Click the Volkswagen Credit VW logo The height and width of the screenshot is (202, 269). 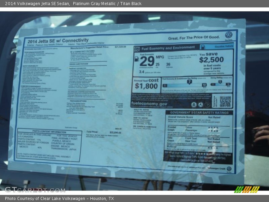[x=229, y=169]
